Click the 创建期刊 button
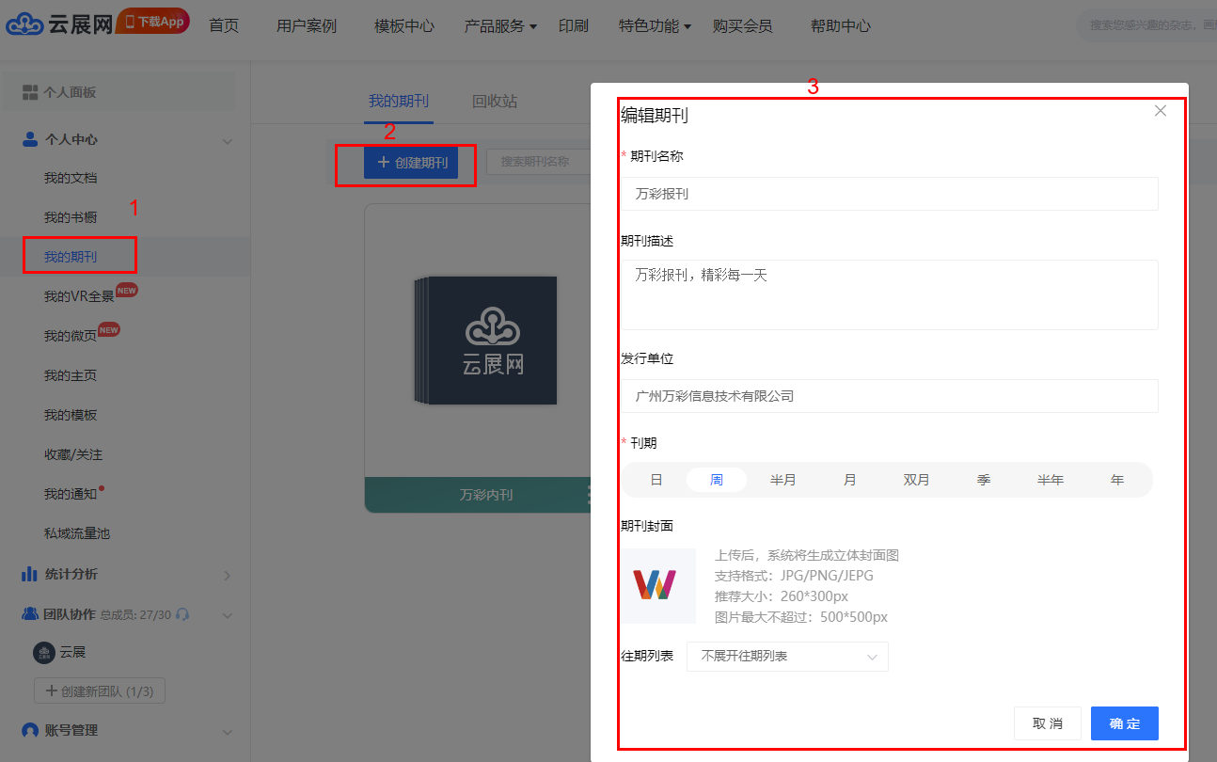 click(411, 163)
